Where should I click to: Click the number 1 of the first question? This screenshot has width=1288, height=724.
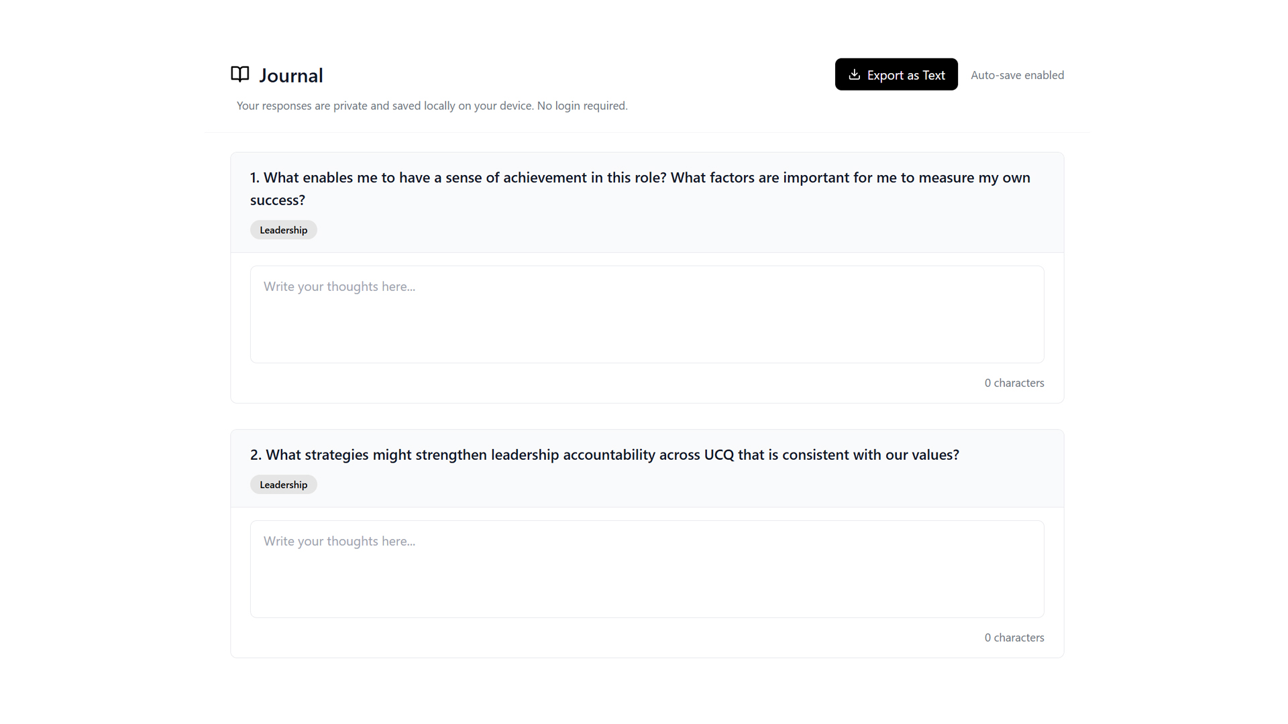coord(254,178)
